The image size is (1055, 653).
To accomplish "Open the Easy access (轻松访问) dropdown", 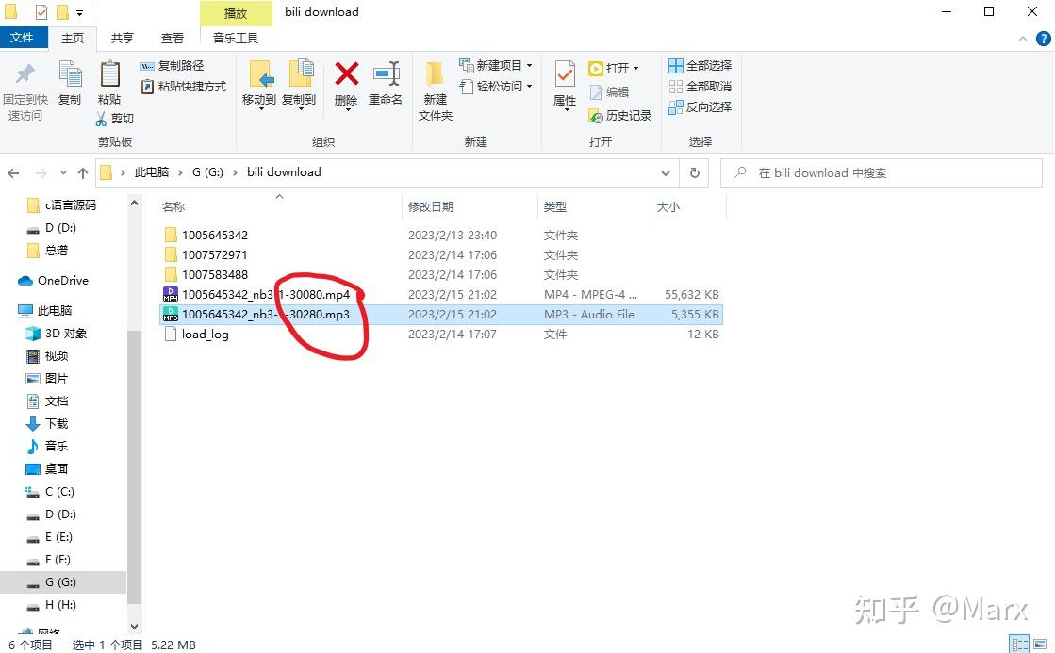I will point(496,87).
